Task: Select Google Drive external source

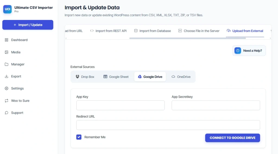Action: point(150,77)
